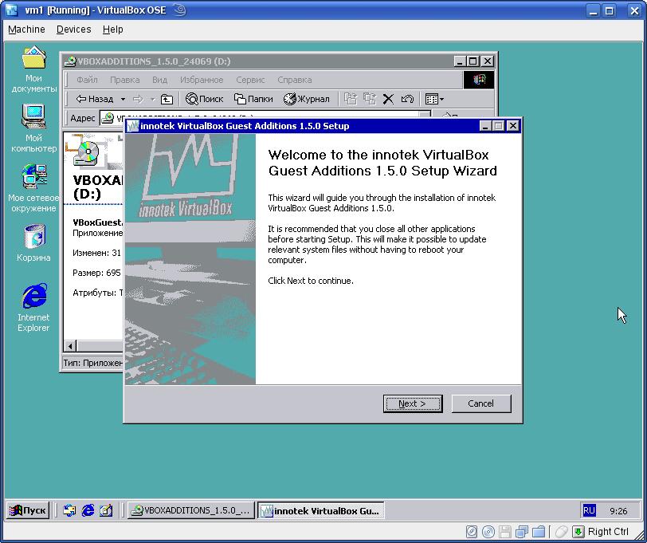Image resolution: width=647 pixels, height=543 pixels.
Task: Switch to VBOXADDITIONS taskbar button
Action: tap(190, 510)
